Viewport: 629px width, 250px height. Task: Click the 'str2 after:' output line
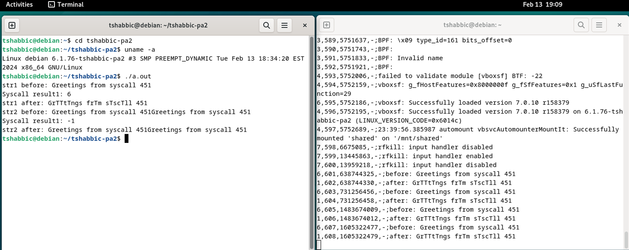[125, 130]
